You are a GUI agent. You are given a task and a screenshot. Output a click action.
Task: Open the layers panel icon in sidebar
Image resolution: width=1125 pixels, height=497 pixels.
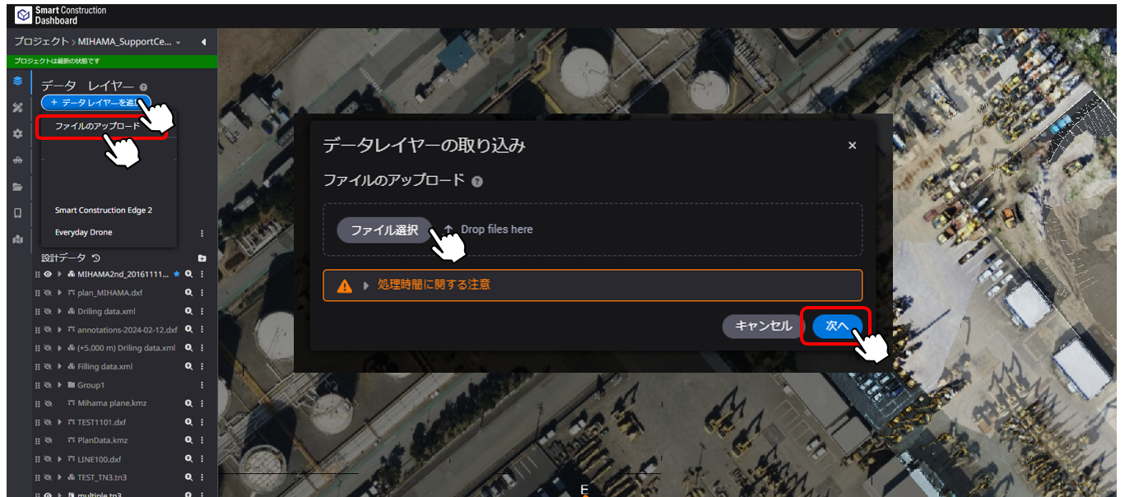pyautogui.click(x=17, y=81)
